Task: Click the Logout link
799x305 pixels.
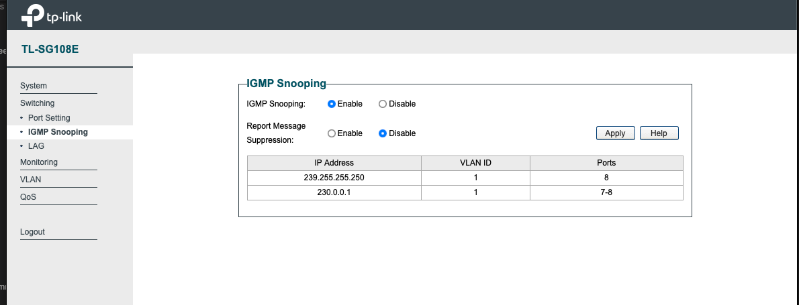Action: pos(33,232)
